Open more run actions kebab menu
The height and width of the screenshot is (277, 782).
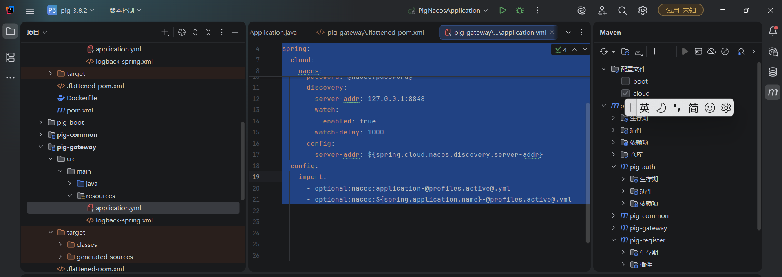tap(537, 10)
